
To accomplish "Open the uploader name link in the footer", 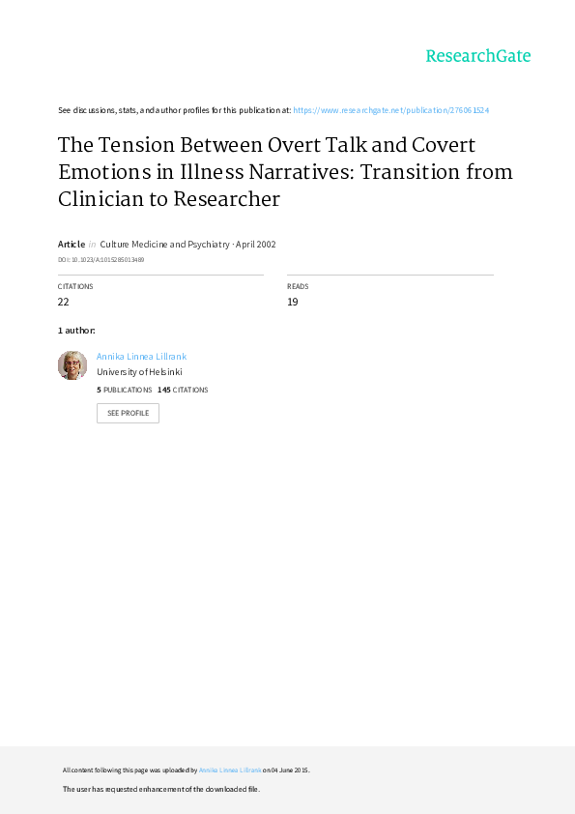I will coord(230,770).
